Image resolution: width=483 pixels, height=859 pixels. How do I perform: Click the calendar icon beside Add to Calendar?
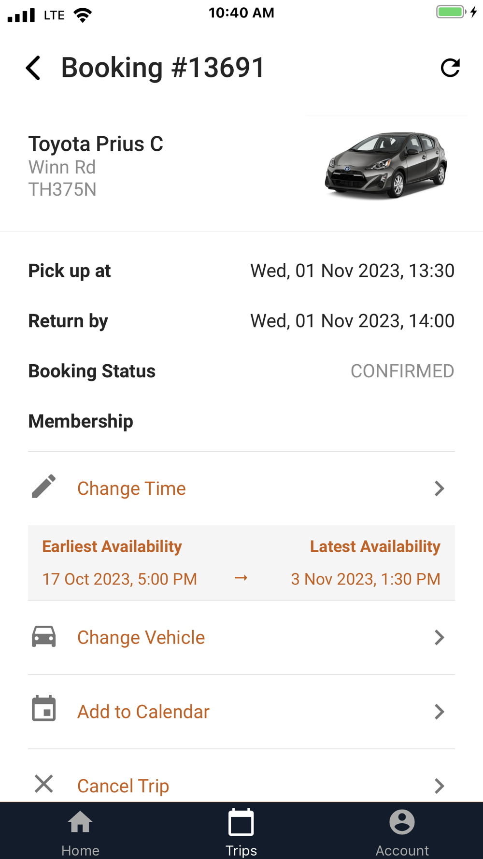[44, 709]
